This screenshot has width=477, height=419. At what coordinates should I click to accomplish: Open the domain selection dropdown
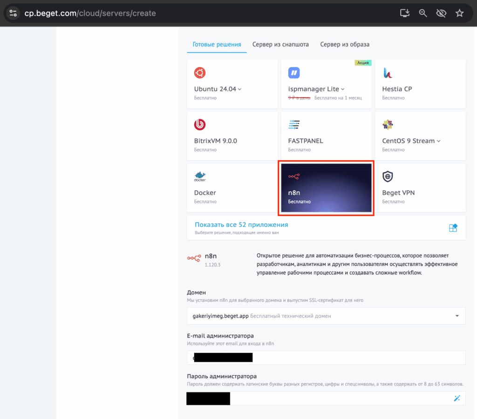click(x=457, y=316)
